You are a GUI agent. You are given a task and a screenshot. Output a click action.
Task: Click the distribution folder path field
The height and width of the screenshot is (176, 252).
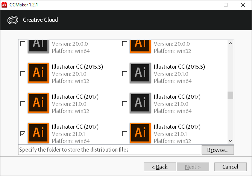(109, 150)
